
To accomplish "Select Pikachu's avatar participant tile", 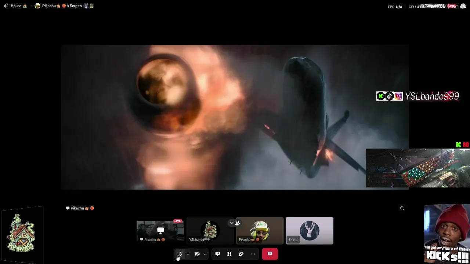I will pyautogui.click(x=260, y=231).
